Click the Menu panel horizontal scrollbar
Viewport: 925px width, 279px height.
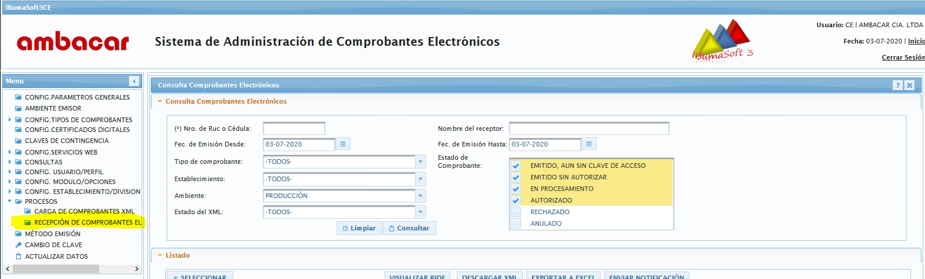pos(64,269)
